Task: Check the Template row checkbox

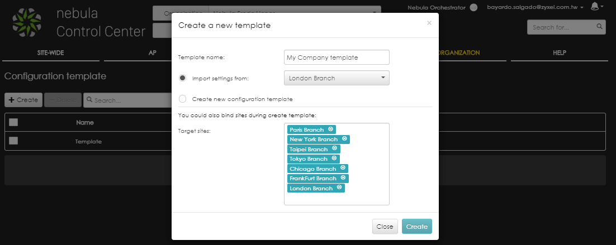Action: coord(13,141)
